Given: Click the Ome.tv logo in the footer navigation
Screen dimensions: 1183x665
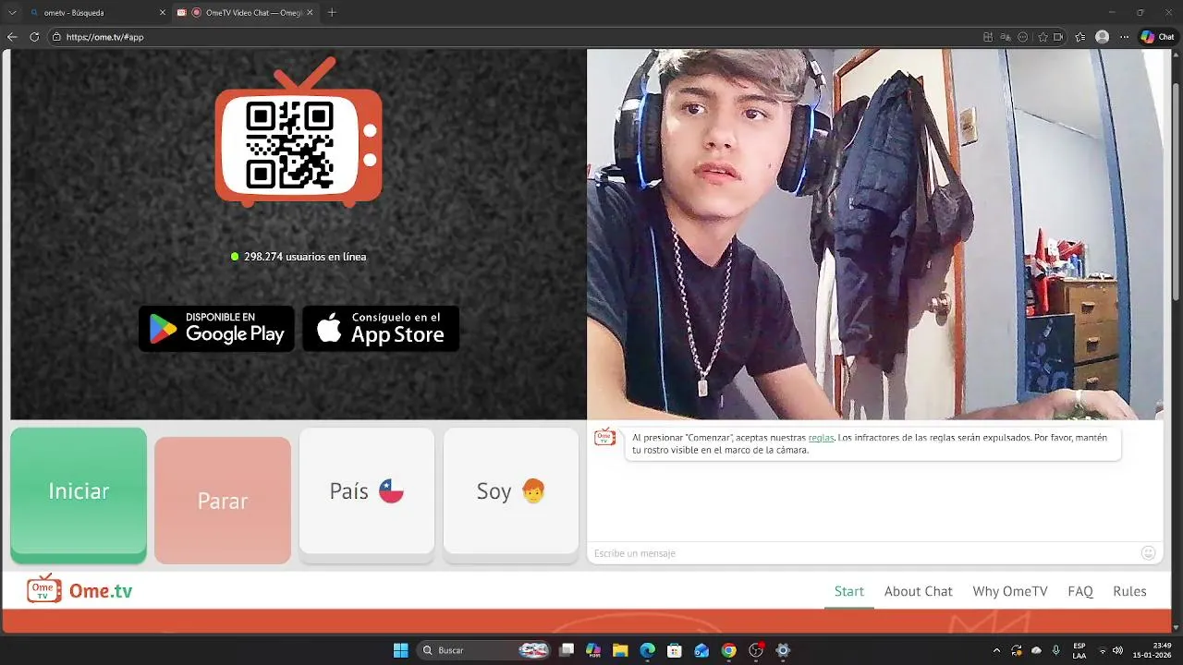Looking at the screenshot, I should [80, 590].
